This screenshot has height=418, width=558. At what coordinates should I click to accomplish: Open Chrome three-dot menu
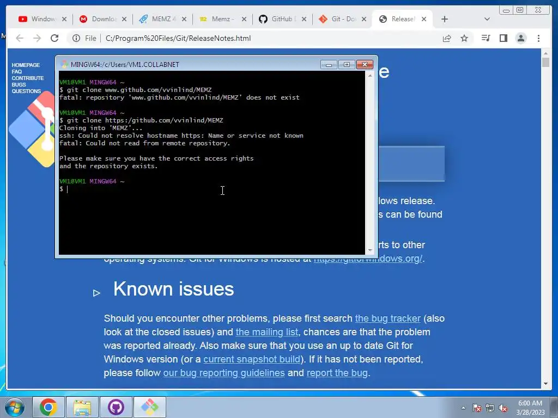click(538, 39)
